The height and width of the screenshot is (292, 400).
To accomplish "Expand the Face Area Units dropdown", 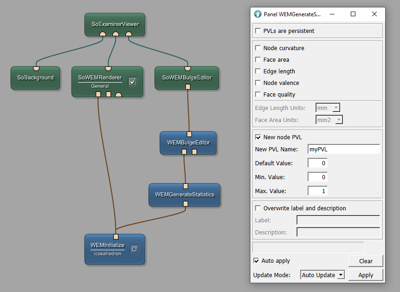I will (329, 120).
